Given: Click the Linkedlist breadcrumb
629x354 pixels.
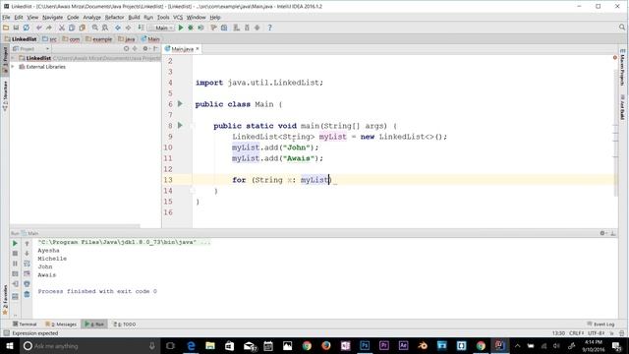Looking at the screenshot, I should coord(21,39).
